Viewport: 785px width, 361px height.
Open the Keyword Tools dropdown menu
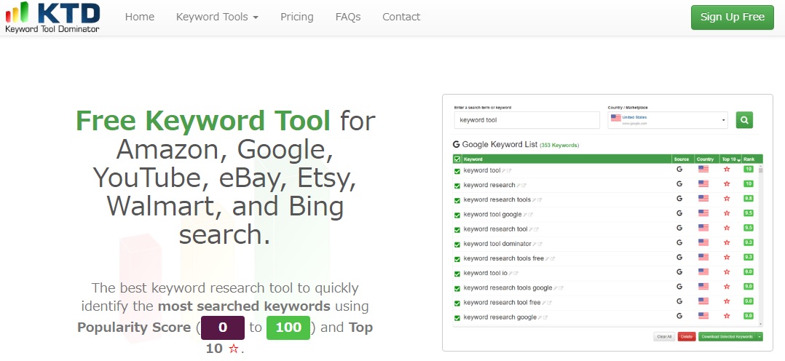(217, 17)
